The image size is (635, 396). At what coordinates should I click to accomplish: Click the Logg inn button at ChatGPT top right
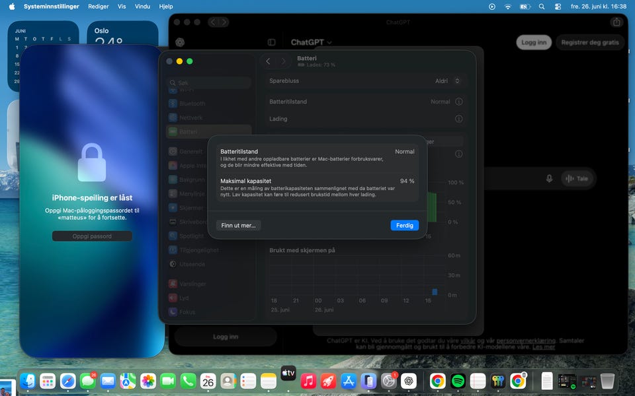[534, 42]
